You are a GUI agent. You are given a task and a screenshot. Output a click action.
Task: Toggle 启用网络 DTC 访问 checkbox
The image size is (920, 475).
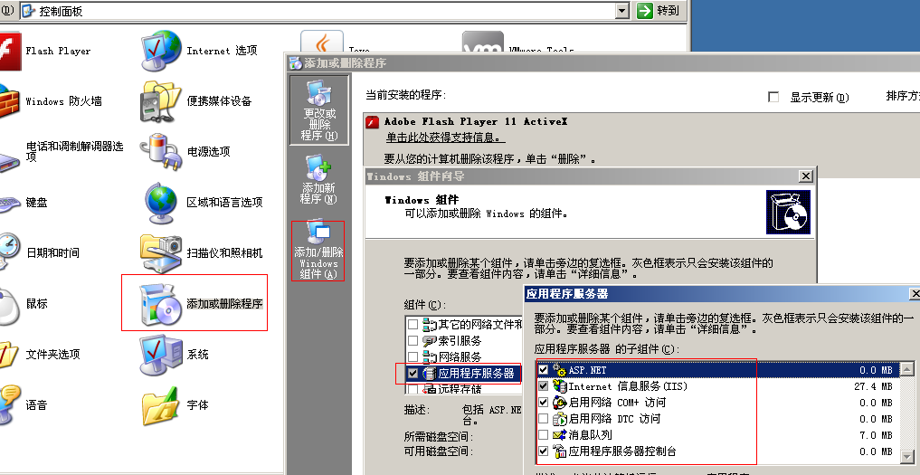[544, 419]
